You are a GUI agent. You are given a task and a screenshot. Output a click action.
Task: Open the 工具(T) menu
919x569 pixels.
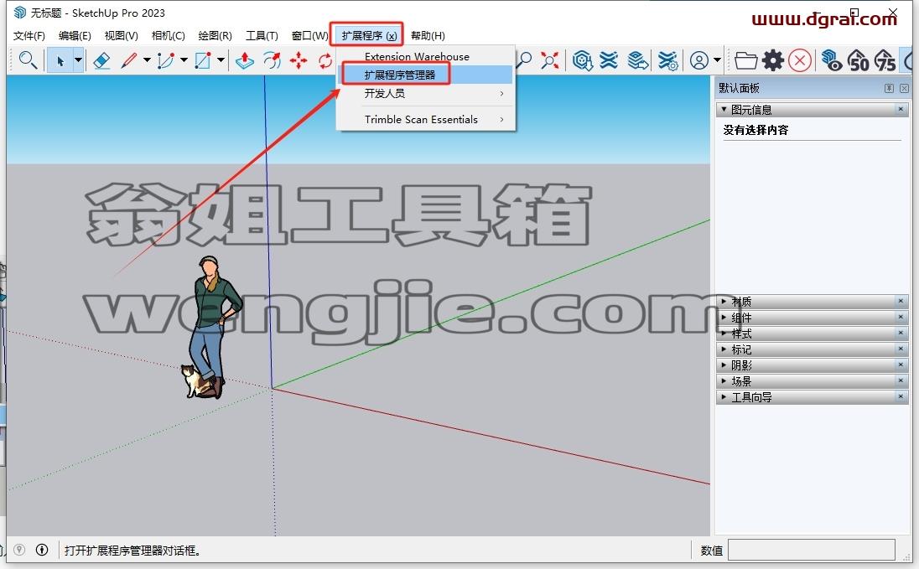click(x=262, y=36)
